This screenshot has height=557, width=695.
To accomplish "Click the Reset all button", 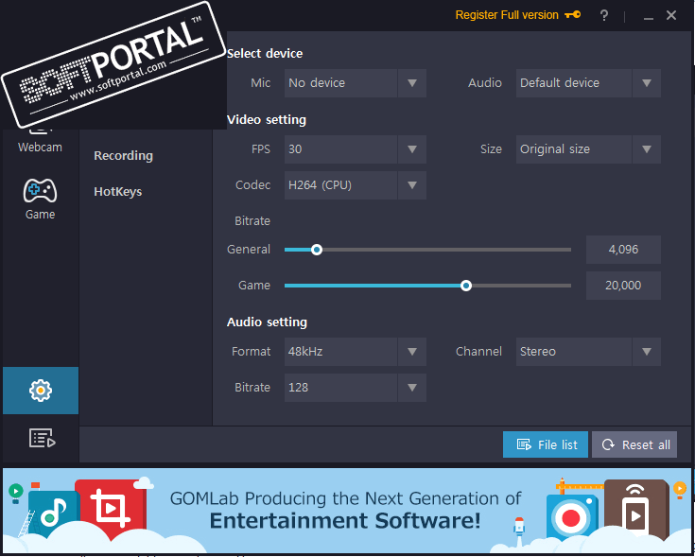I will [x=634, y=444].
